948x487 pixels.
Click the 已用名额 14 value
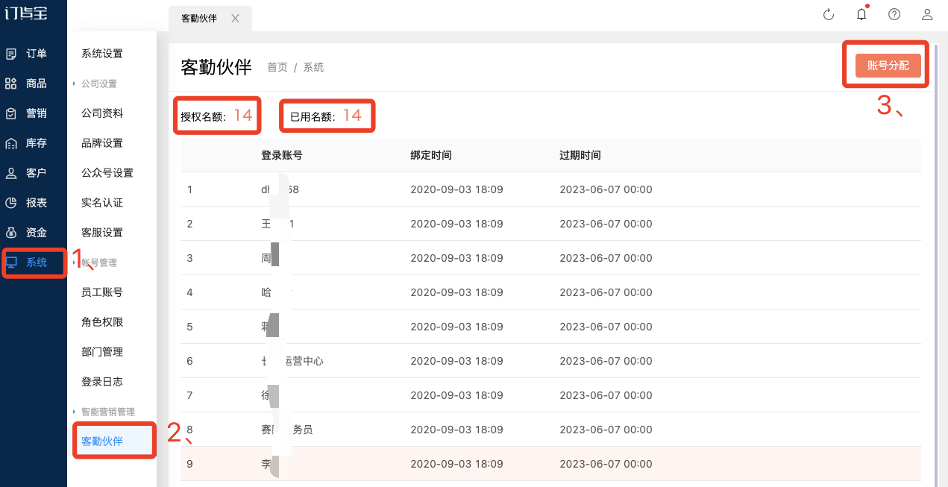[x=352, y=116]
